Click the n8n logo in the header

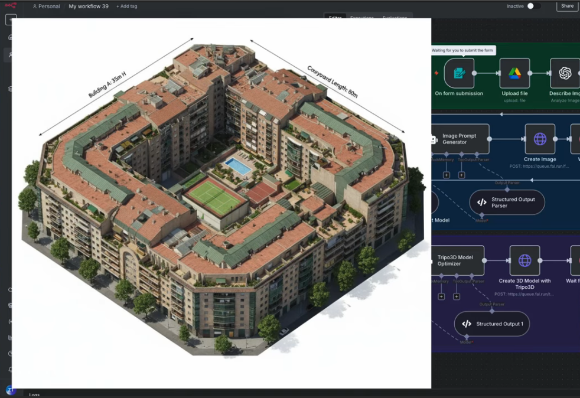click(11, 5)
